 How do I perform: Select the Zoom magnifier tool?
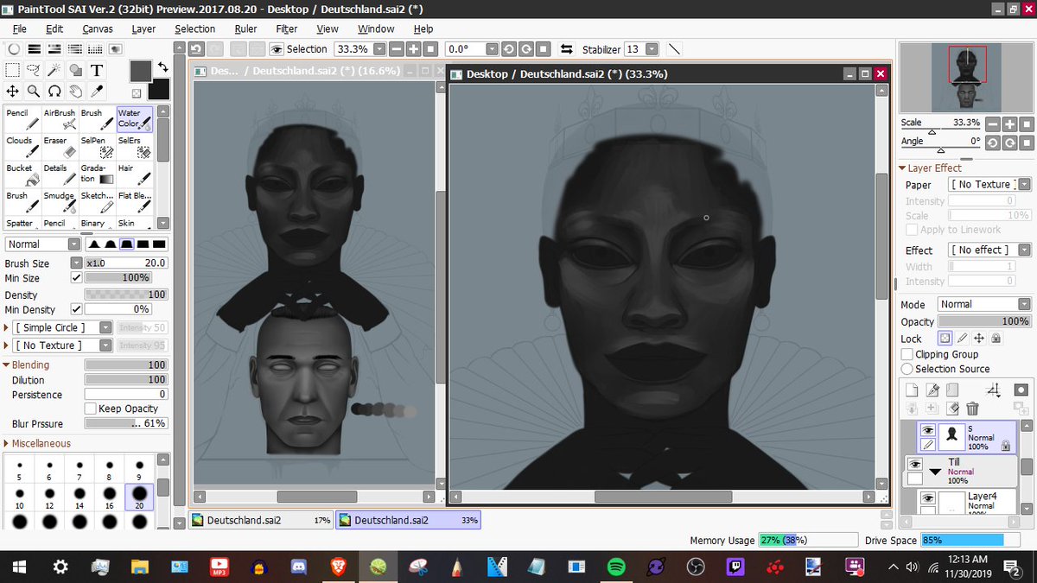[x=34, y=91]
